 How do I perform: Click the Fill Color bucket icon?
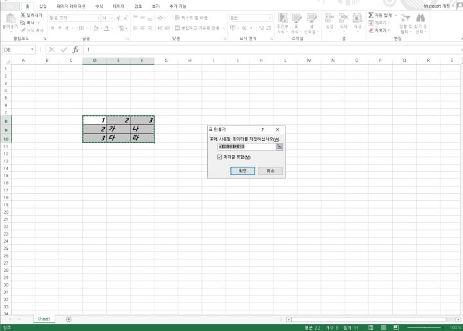pos(96,28)
